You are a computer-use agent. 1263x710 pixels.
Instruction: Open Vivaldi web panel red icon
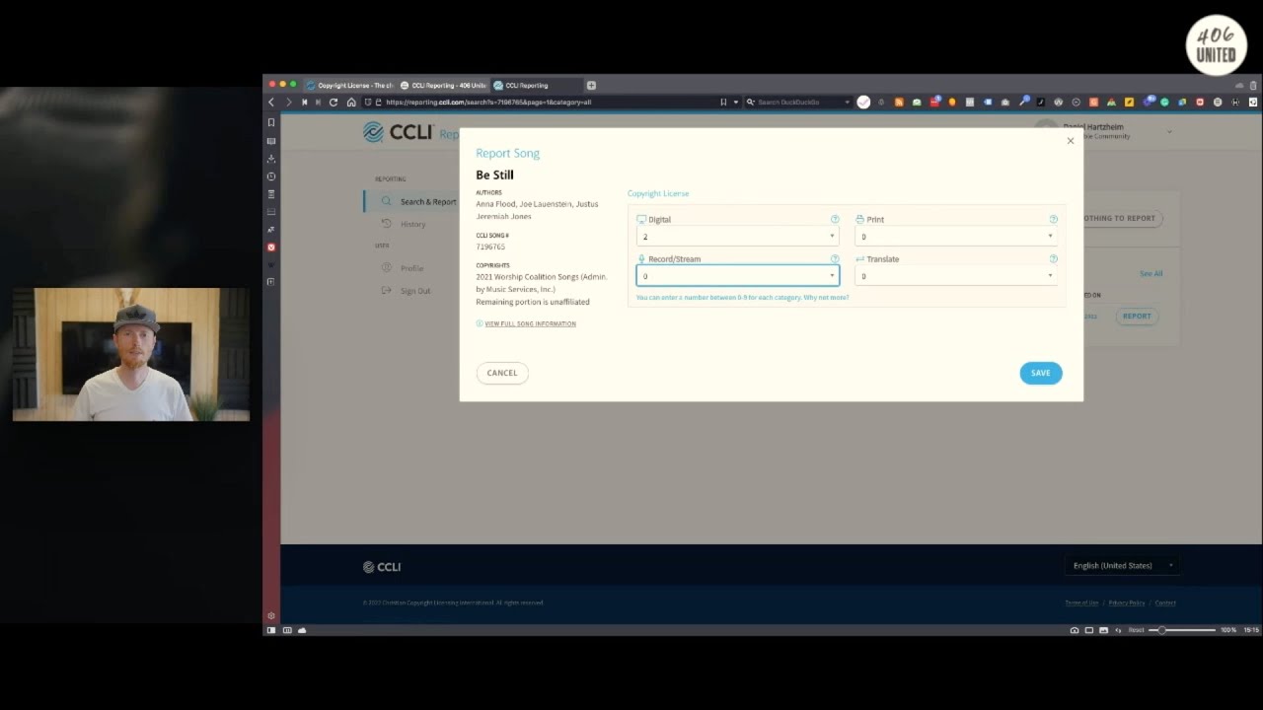pos(271,247)
